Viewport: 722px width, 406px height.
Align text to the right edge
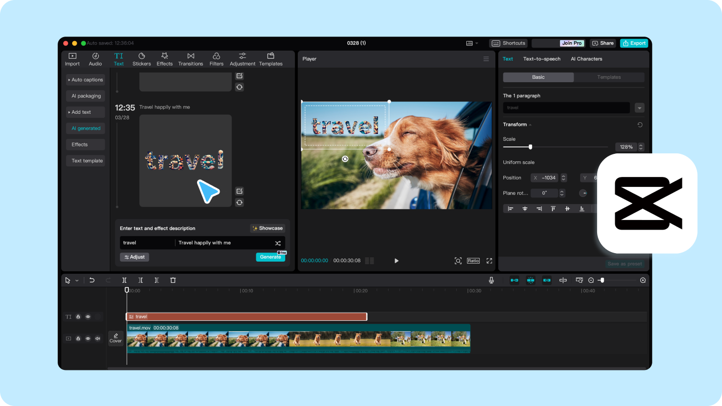[539, 209]
